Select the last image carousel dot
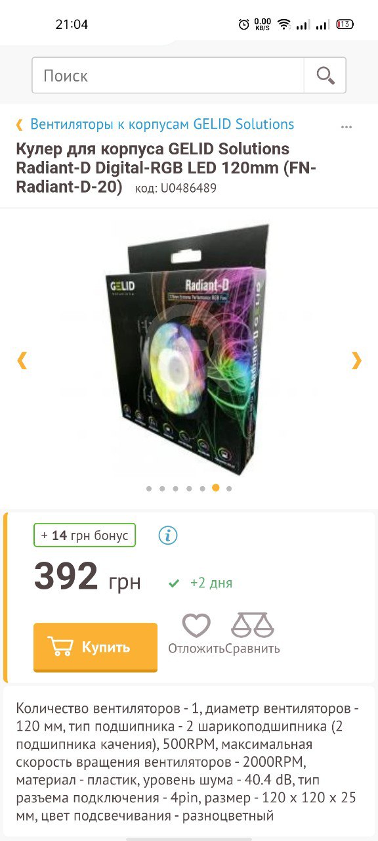 point(229,488)
